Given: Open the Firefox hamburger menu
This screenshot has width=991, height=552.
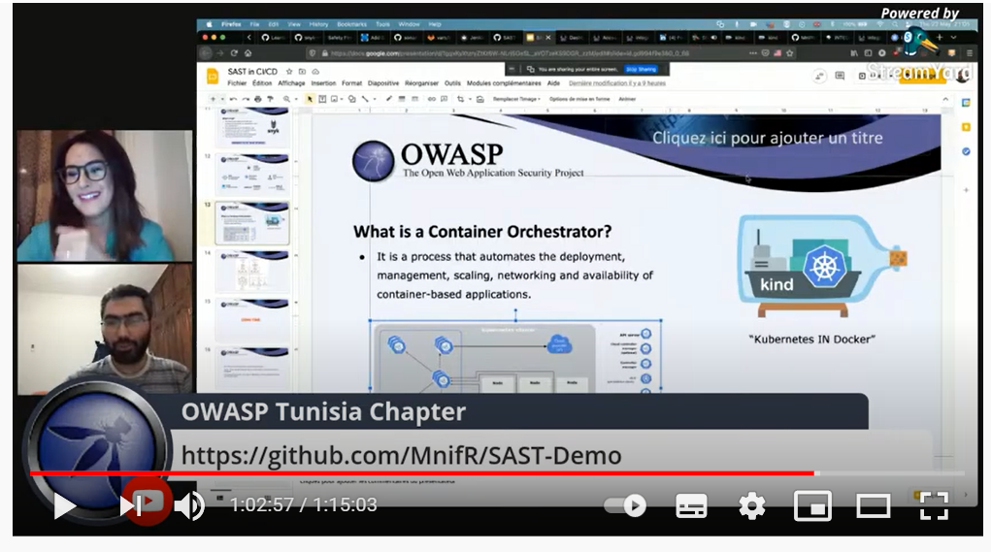Looking at the screenshot, I should coord(969,53).
